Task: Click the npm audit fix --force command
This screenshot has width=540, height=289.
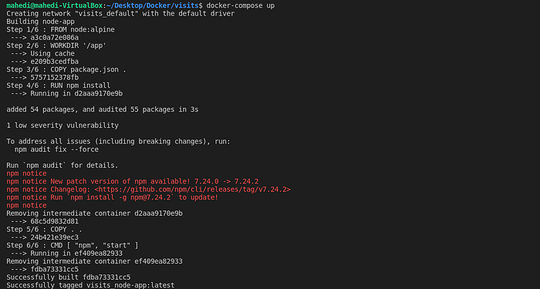Action: [56, 150]
